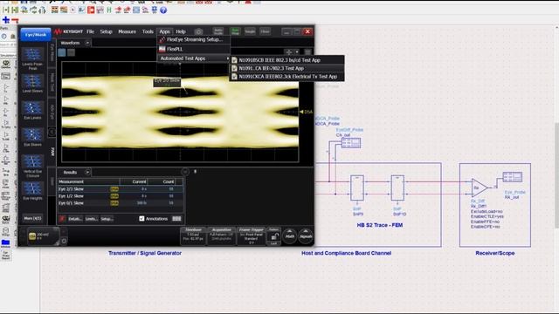Expand the Results tab arrow

click(x=87, y=173)
